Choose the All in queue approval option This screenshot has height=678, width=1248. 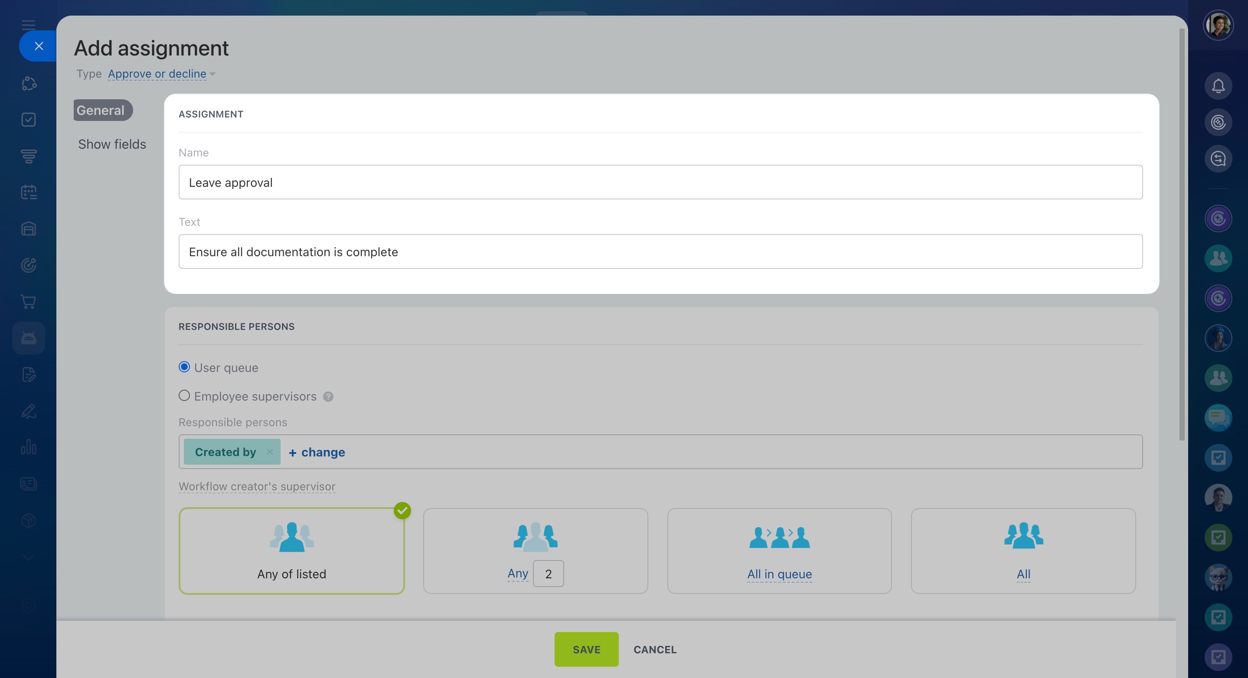(779, 551)
